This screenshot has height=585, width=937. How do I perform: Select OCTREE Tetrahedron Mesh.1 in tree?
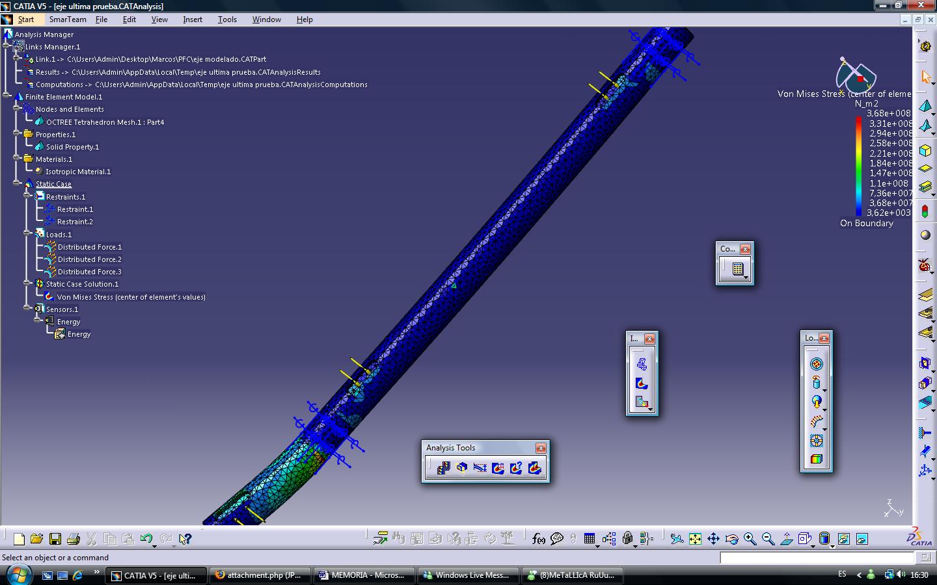click(105, 122)
